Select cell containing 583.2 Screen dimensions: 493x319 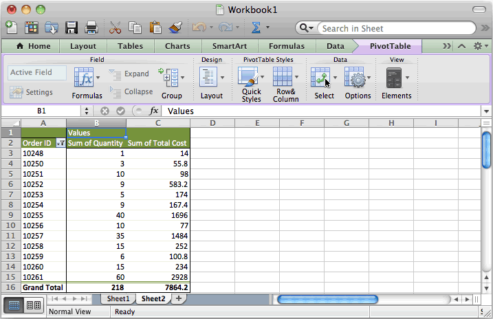pos(158,184)
